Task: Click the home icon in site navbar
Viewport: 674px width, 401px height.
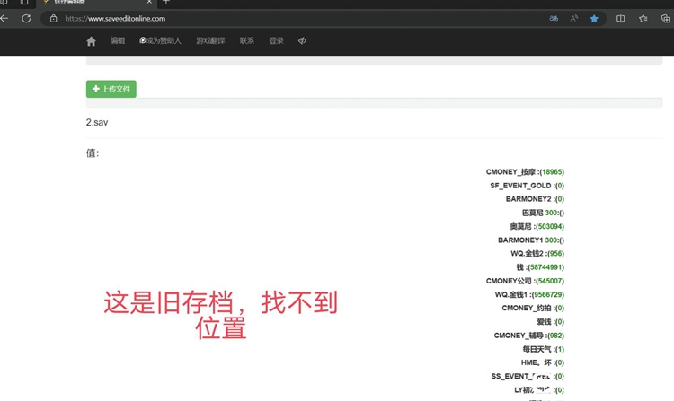Action: [x=91, y=41]
